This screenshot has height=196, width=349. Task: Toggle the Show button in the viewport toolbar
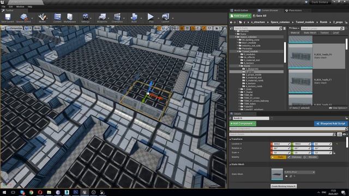(x=37, y=28)
